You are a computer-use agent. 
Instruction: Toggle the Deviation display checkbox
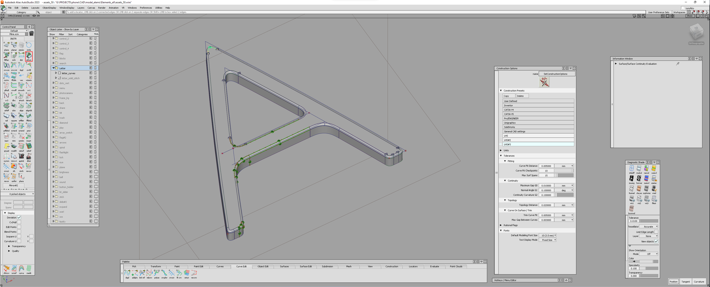(19, 218)
